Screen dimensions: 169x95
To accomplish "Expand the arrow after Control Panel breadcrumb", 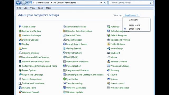I will [51, 3].
